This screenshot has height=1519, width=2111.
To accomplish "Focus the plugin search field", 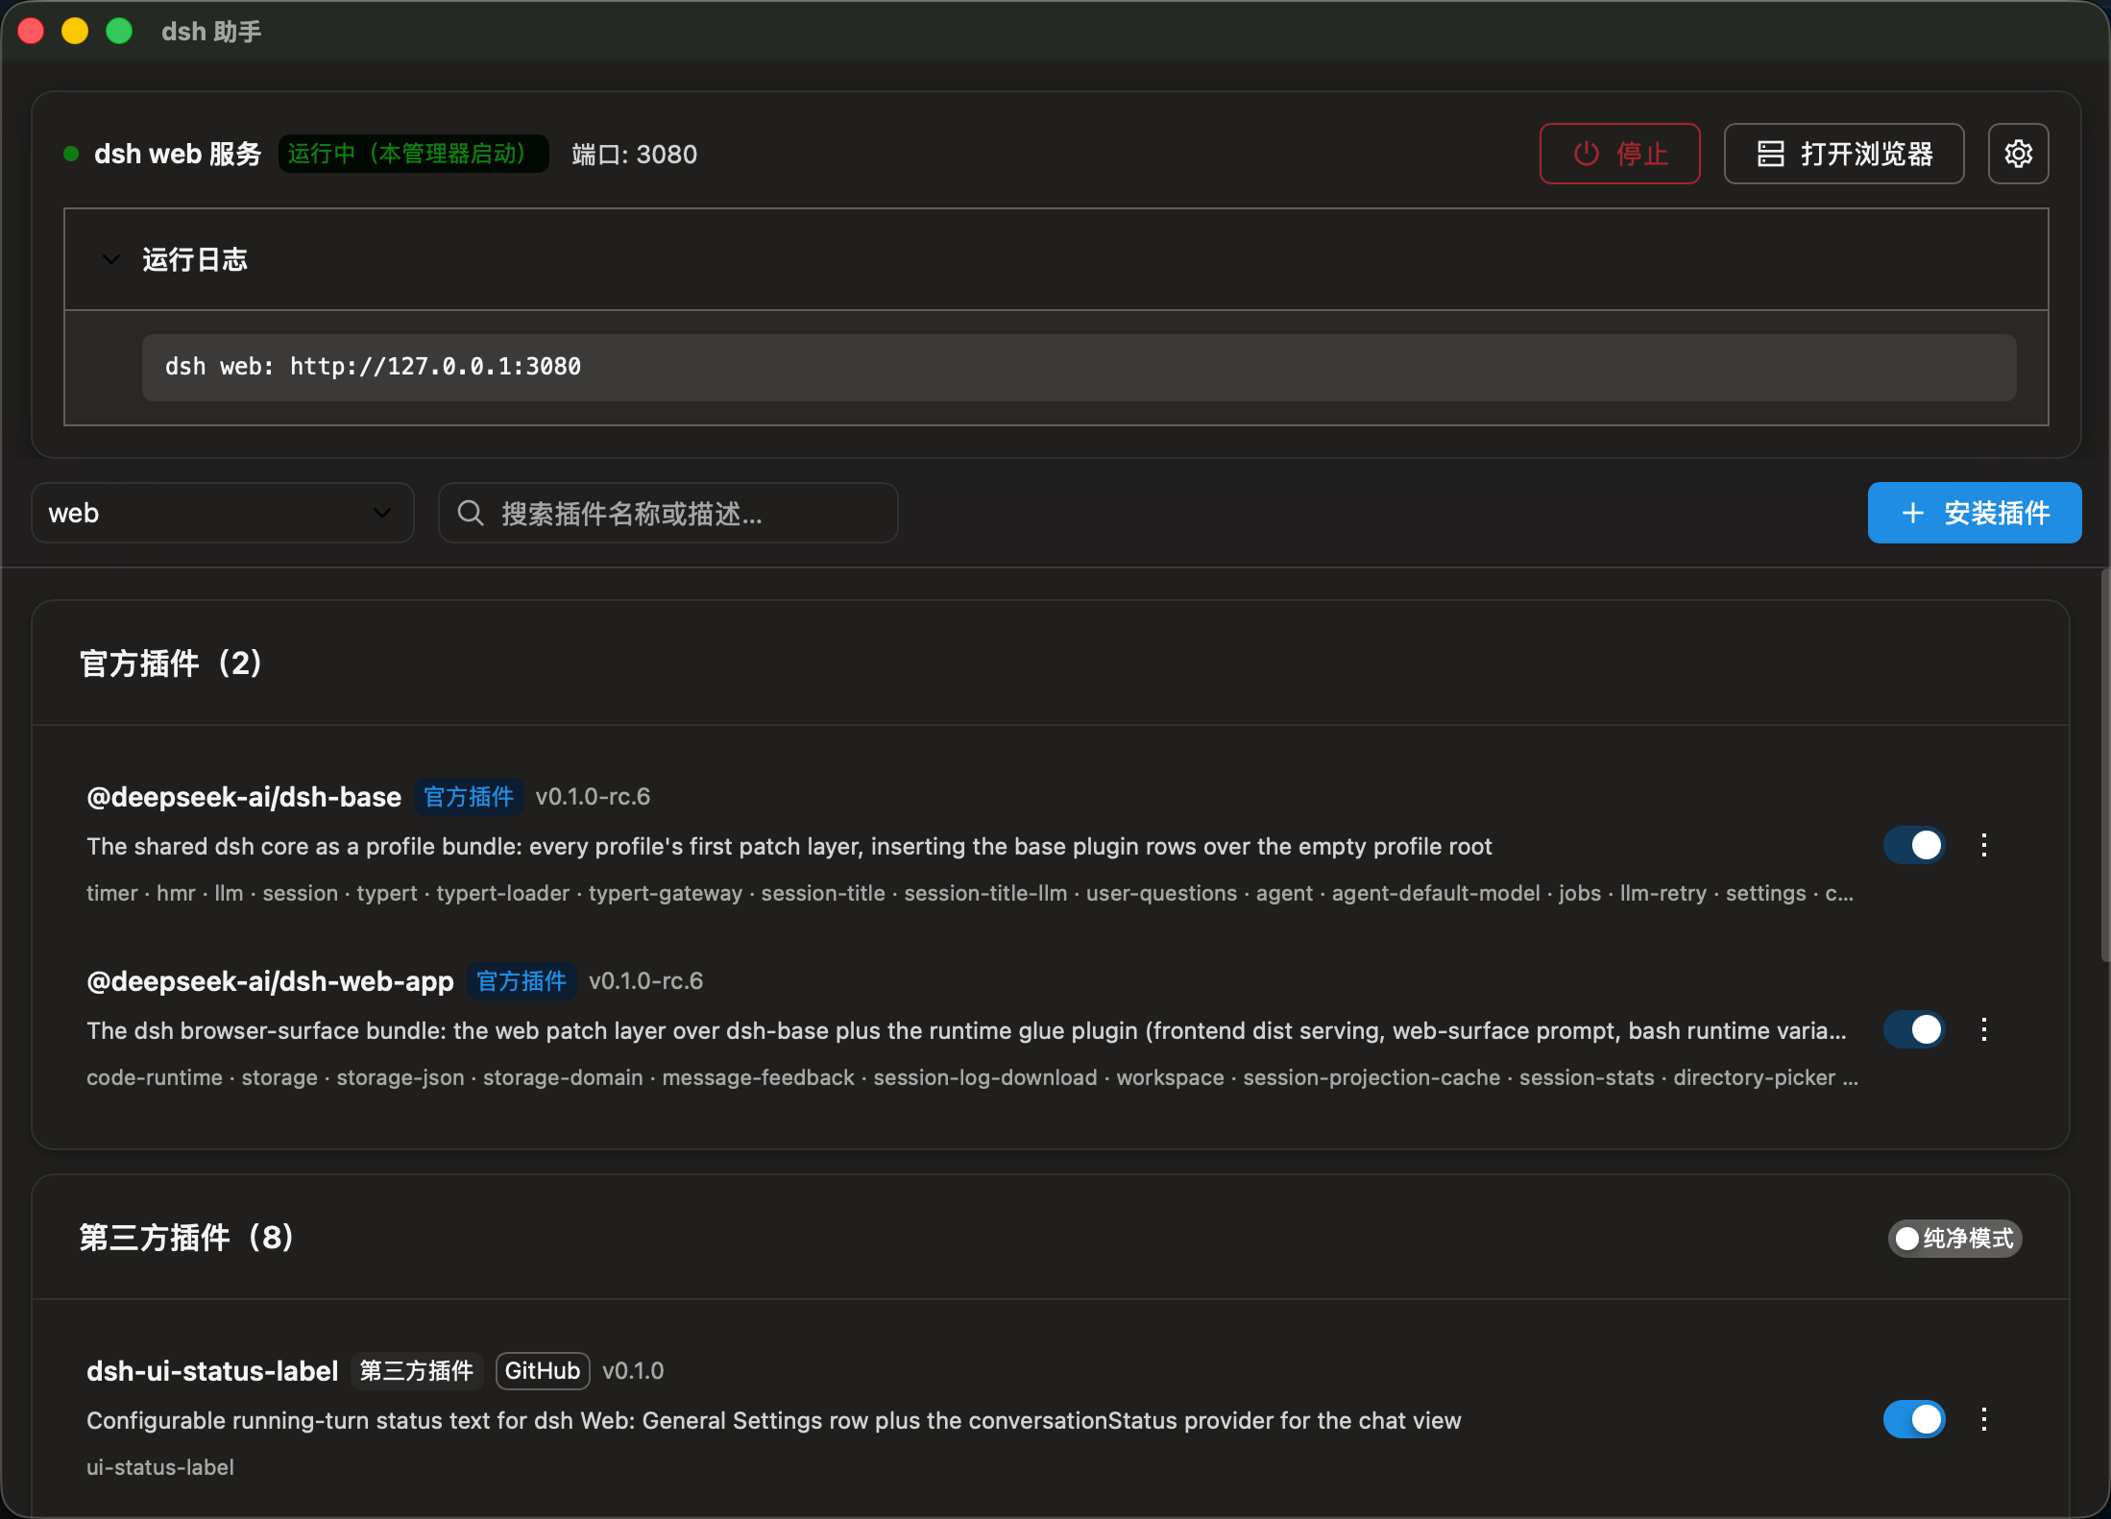I will (668, 513).
